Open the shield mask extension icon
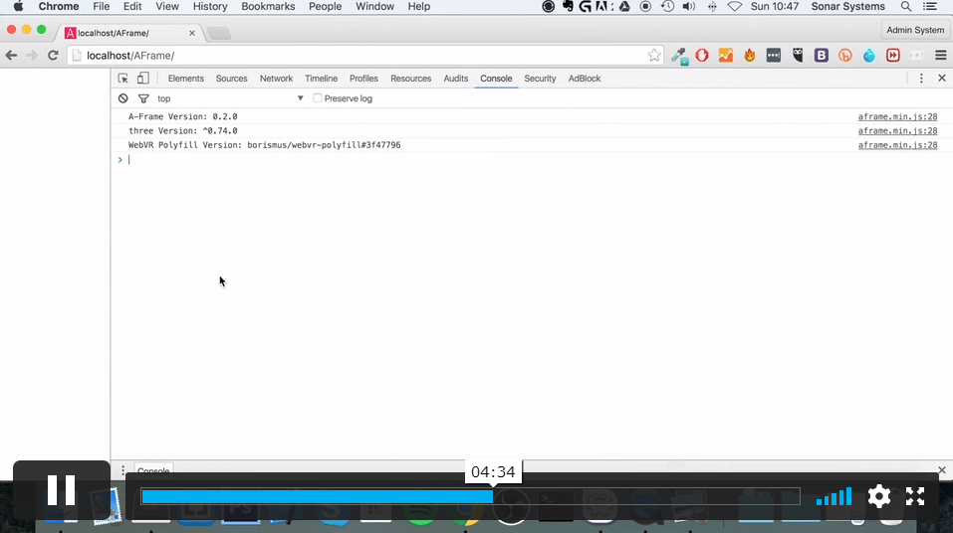This screenshot has width=953, height=533. tap(798, 56)
